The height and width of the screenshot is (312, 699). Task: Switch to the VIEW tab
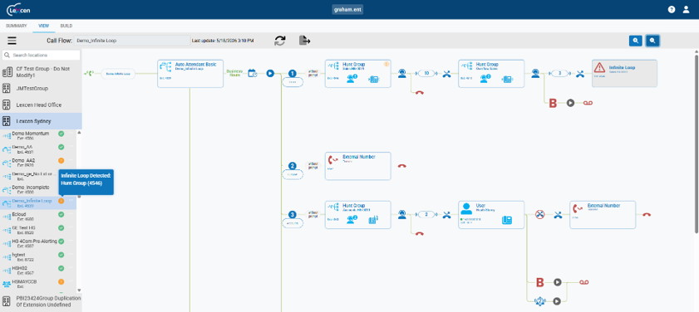pos(44,26)
